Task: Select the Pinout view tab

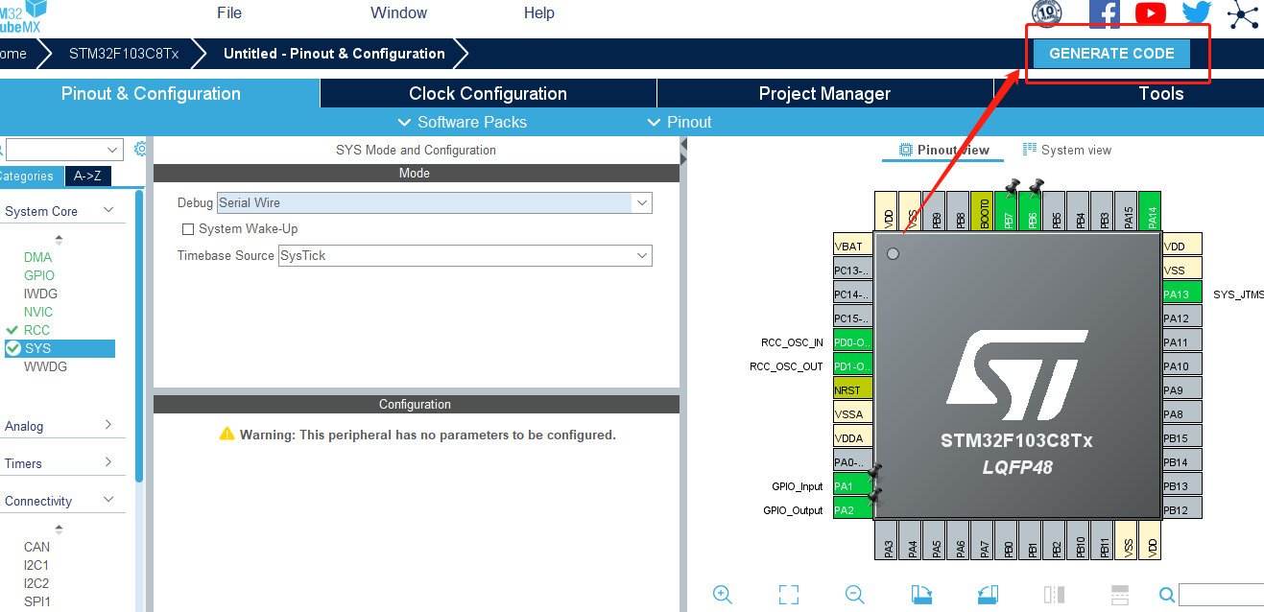Action: [x=944, y=150]
